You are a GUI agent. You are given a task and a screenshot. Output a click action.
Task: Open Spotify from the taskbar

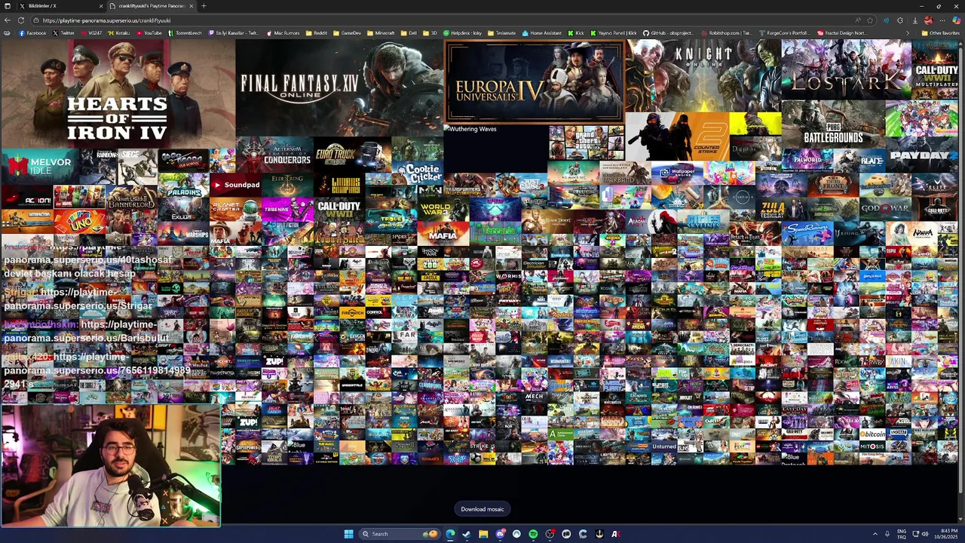point(533,534)
